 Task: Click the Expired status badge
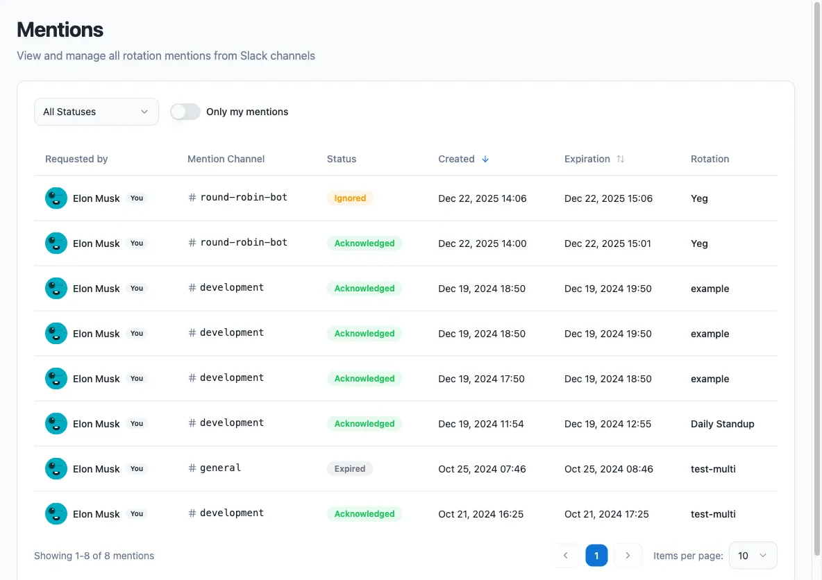350,468
